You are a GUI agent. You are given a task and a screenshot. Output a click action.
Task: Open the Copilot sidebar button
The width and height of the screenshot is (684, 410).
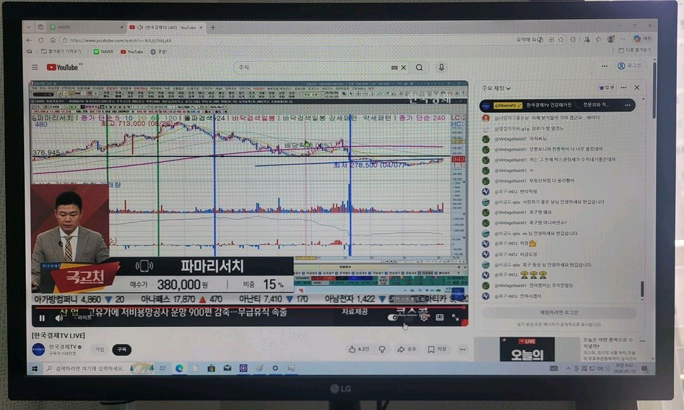pyautogui.click(x=642, y=39)
